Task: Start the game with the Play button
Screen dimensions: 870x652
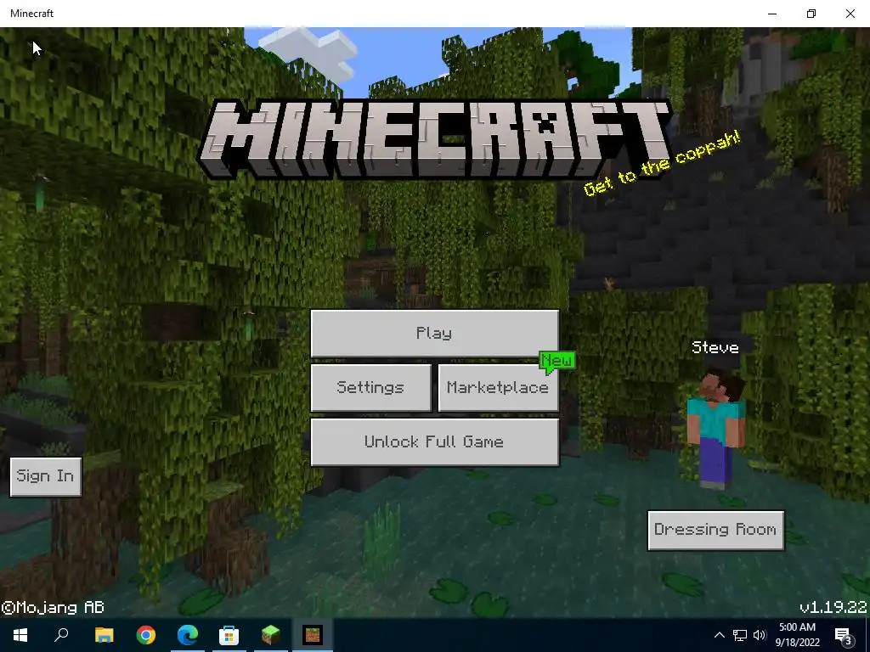Action: (434, 333)
